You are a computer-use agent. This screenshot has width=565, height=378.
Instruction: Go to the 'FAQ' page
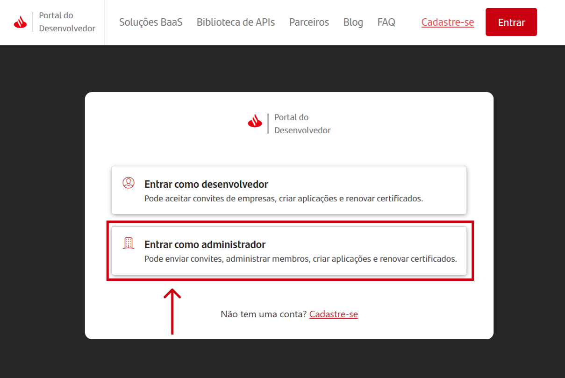pyautogui.click(x=386, y=21)
